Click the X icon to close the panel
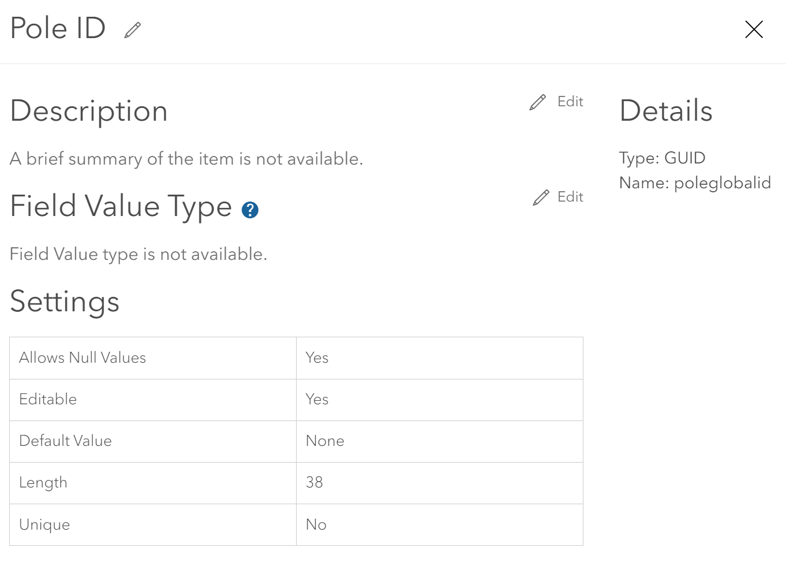This screenshot has width=786, height=566. (754, 29)
